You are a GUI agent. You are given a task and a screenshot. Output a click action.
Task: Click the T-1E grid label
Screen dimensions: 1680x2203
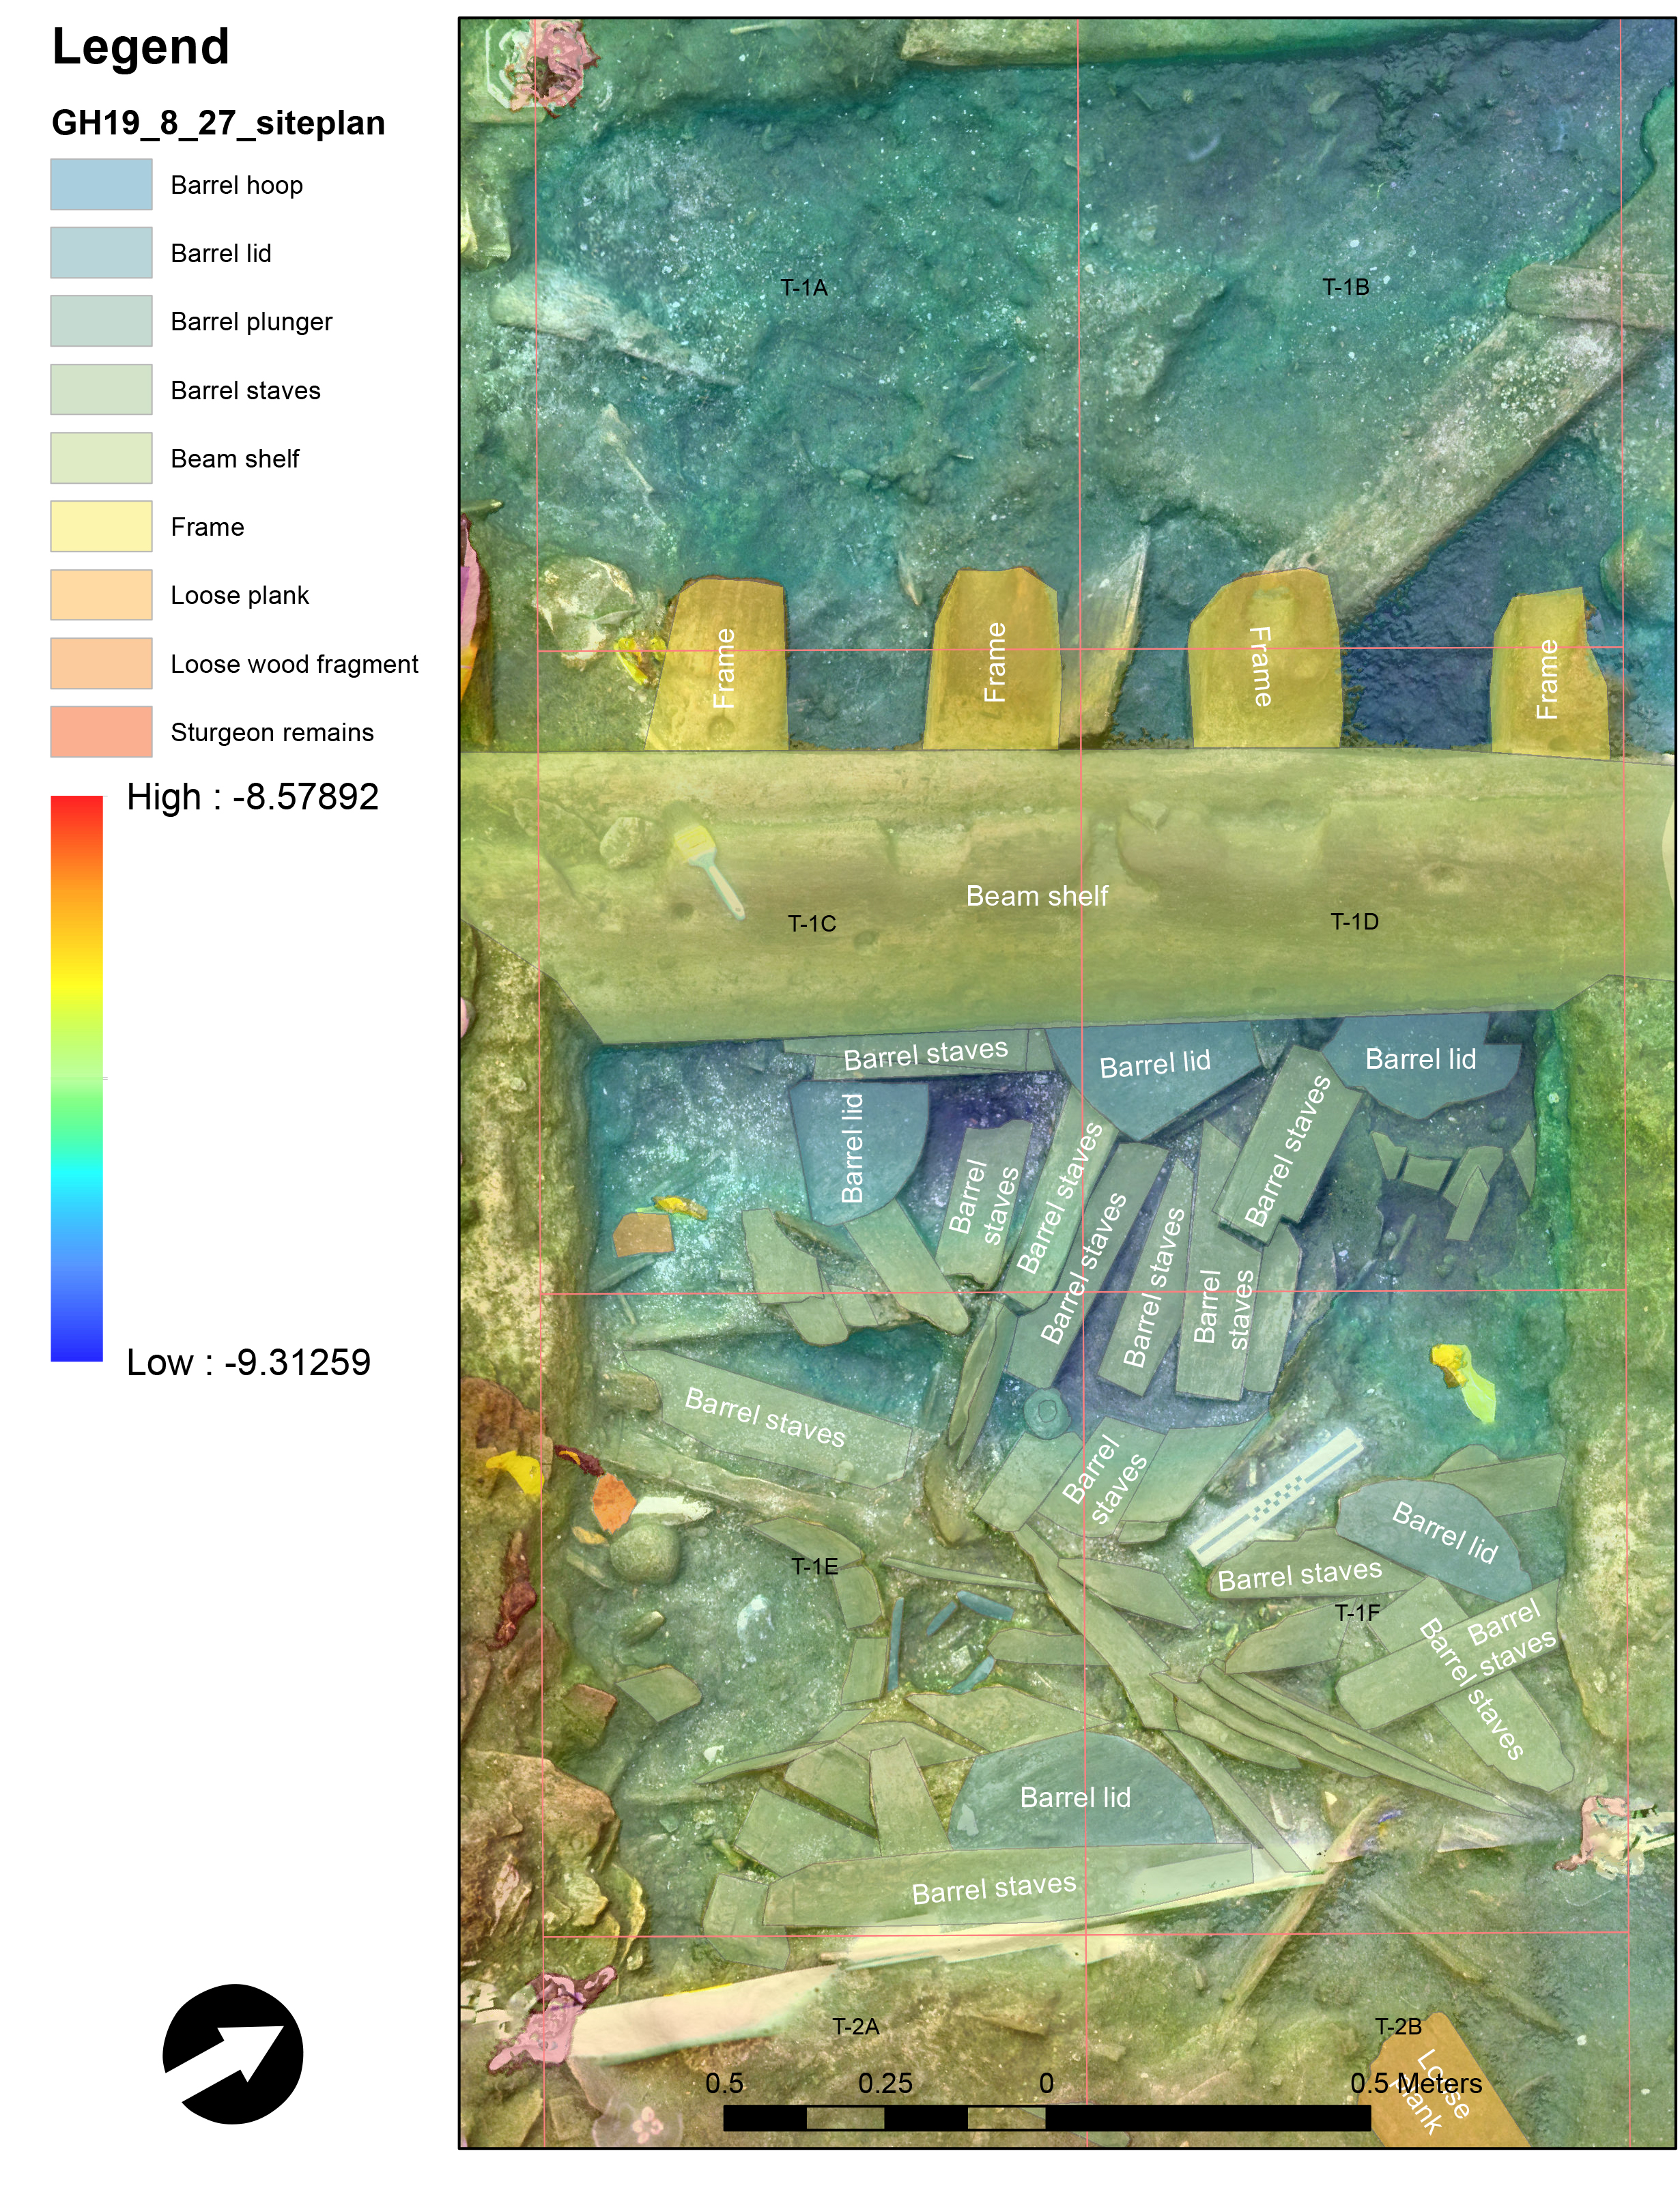814,1566
